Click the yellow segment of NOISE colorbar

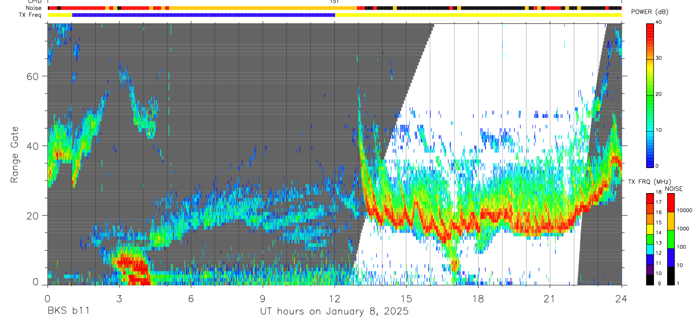[x=670, y=221]
